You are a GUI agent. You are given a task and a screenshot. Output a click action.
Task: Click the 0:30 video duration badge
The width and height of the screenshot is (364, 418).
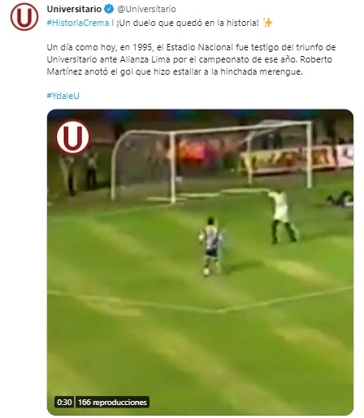64,402
